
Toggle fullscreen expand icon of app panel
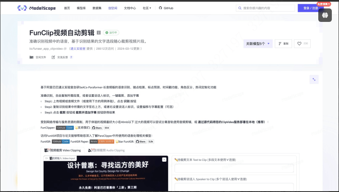314,80
